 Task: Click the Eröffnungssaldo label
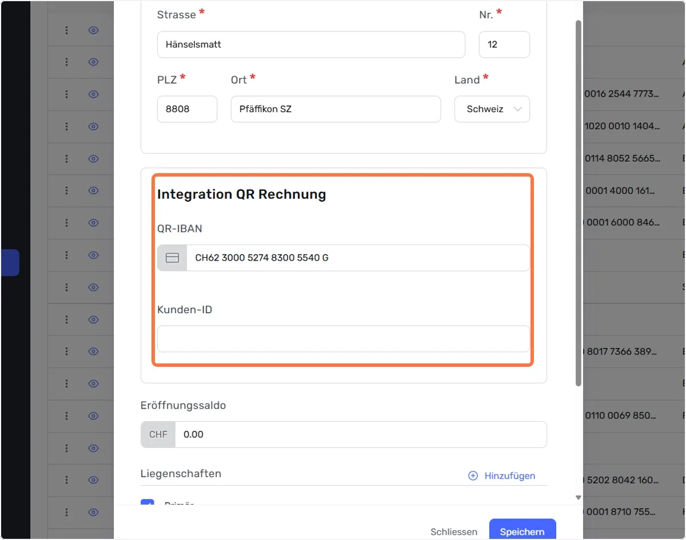[x=183, y=406]
